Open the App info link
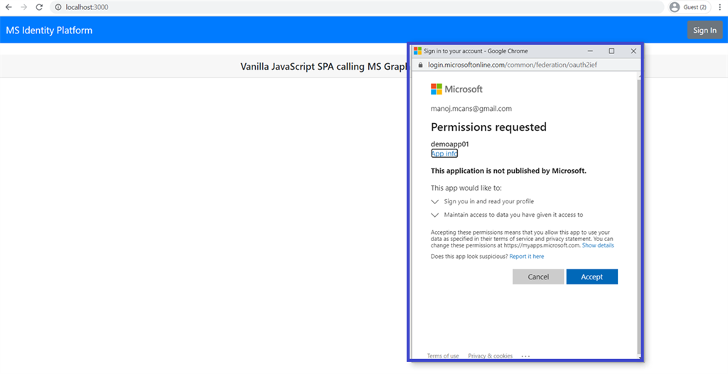This screenshot has width=728, height=374. pos(444,154)
